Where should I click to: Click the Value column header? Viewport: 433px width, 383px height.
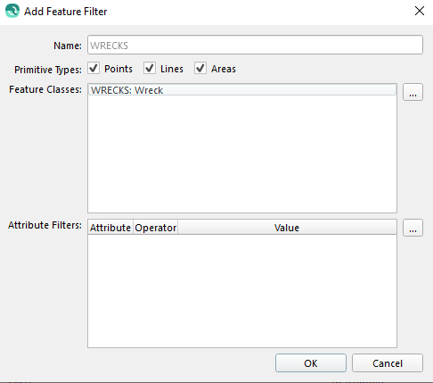(287, 228)
